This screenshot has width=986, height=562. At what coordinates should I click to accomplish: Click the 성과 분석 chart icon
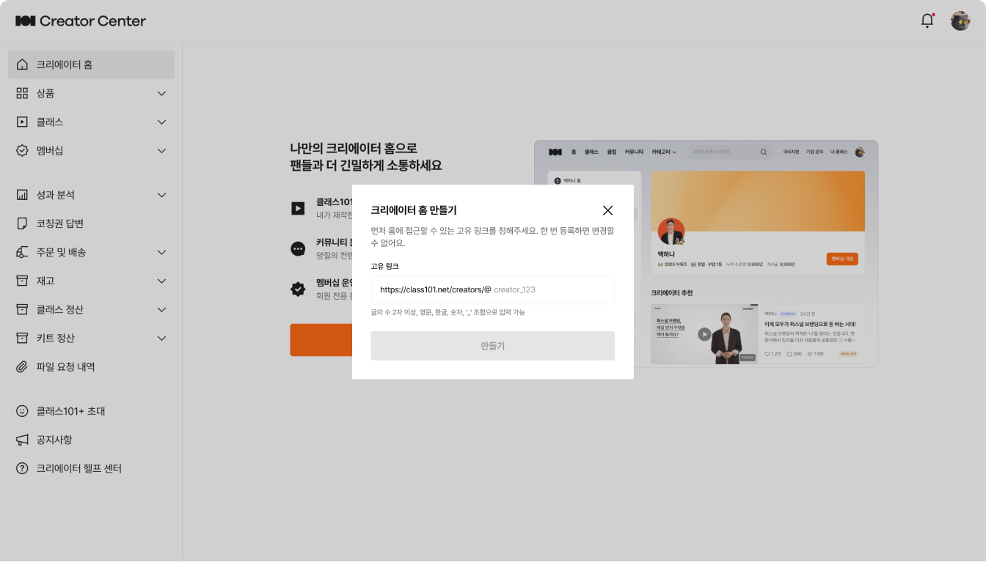coord(22,195)
